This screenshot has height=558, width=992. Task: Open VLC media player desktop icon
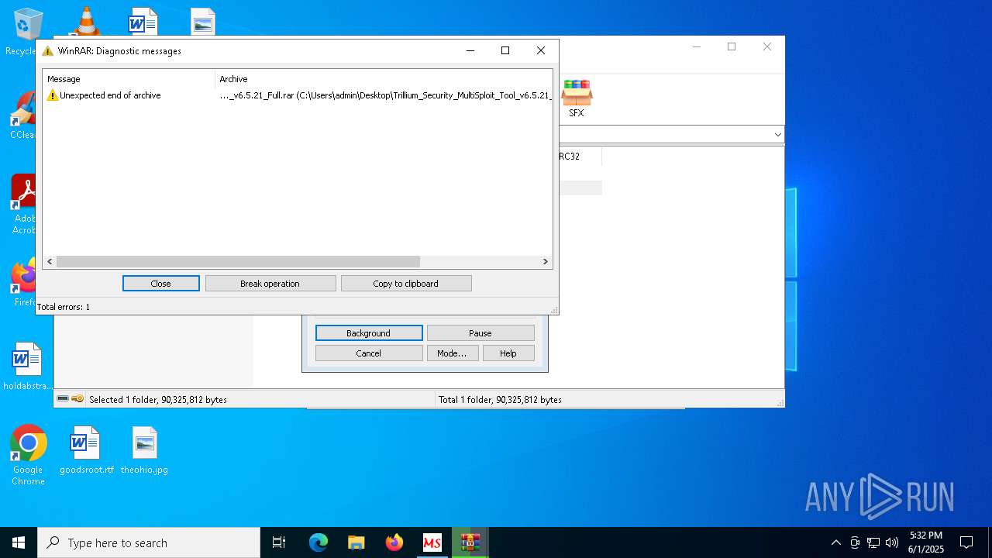pos(86,21)
